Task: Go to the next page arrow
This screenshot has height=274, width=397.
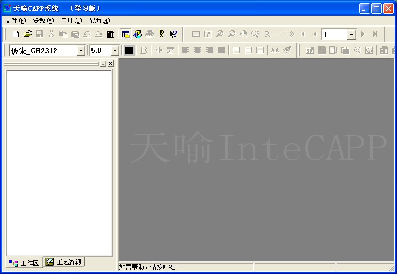Action: click(363, 34)
